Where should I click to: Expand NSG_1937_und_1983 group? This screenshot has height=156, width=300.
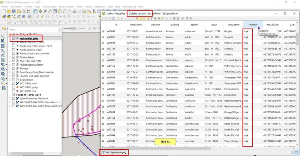(10, 61)
